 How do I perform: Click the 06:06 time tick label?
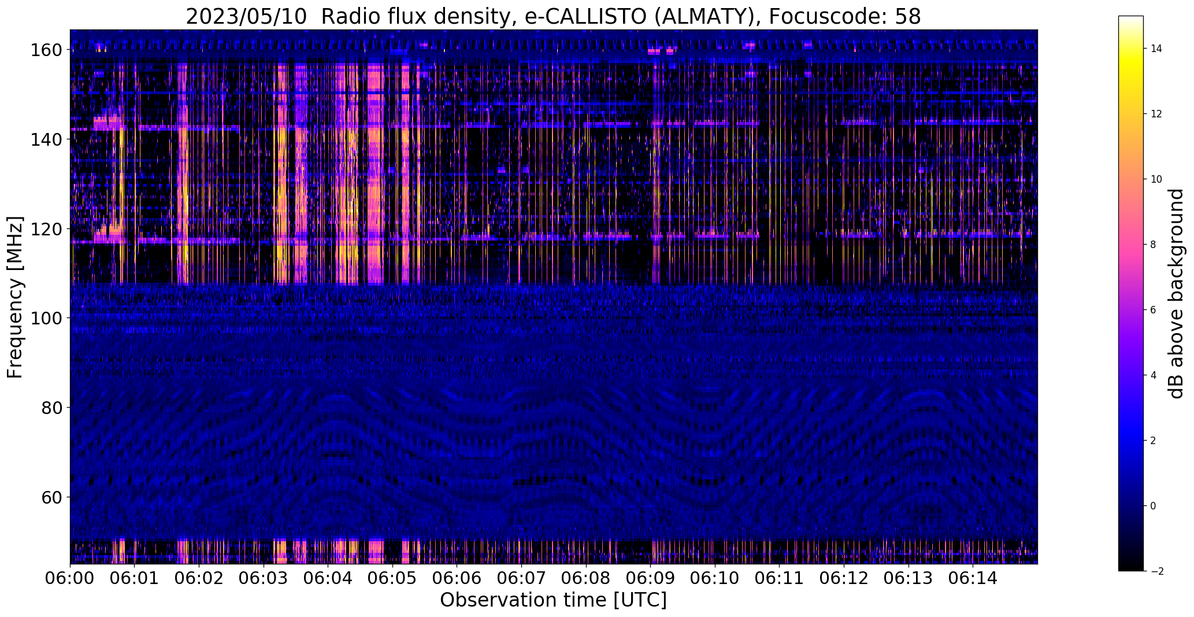point(457,578)
